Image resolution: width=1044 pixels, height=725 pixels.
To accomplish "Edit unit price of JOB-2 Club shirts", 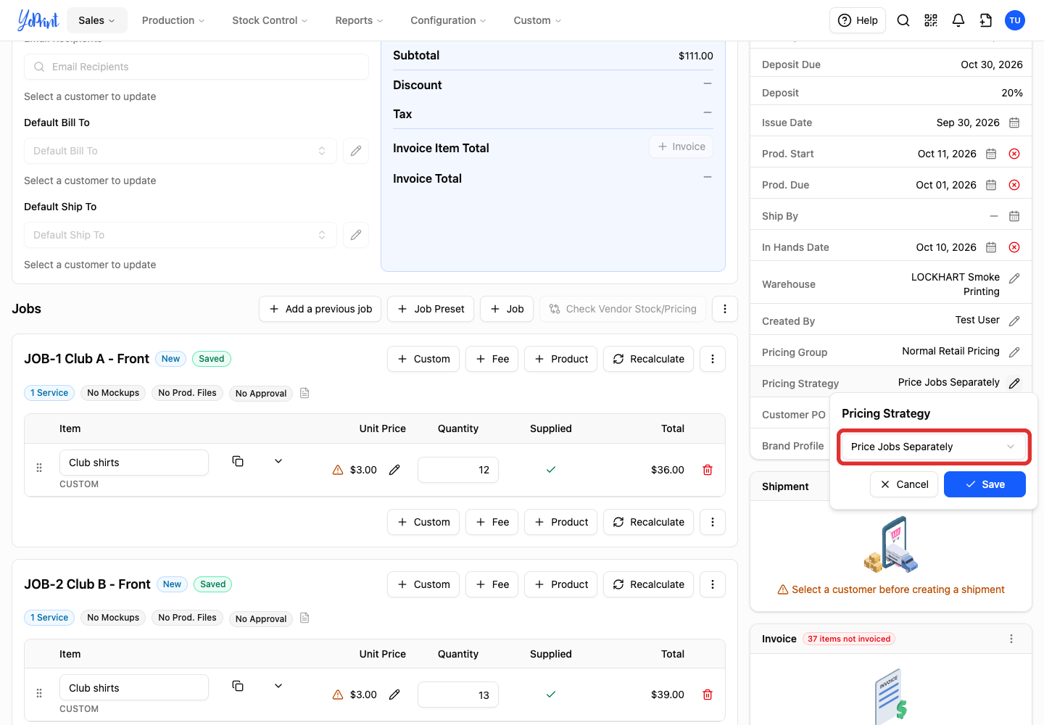I will pyautogui.click(x=394, y=695).
